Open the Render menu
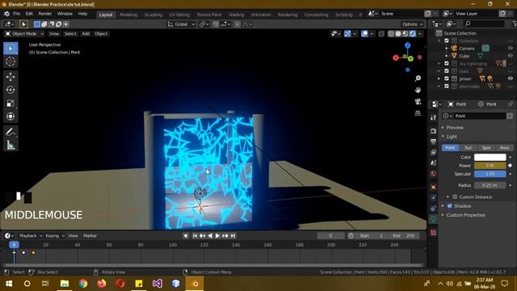 [45, 14]
